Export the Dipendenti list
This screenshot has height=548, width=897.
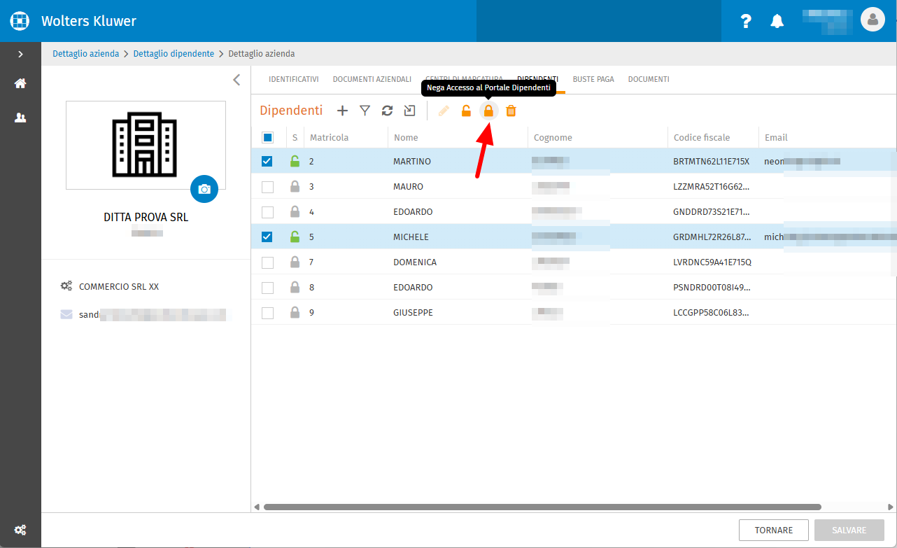click(409, 111)
